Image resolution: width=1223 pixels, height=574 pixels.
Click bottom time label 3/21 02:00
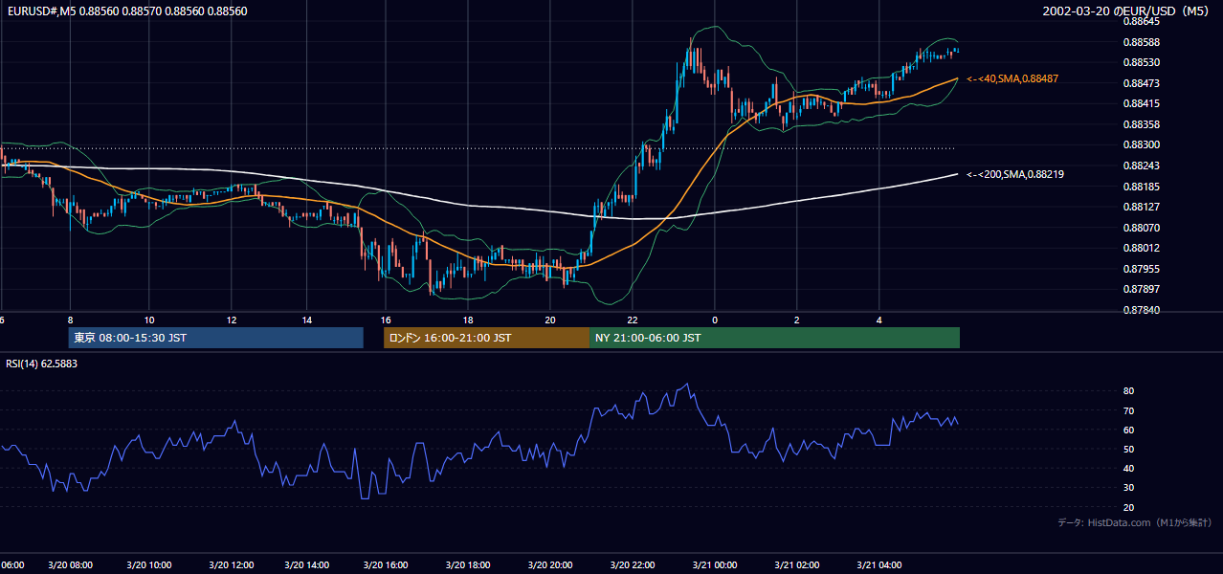[797, 565]
